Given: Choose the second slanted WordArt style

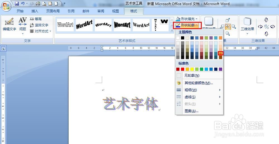Looking at the screenshot, I should click(84, 25).
